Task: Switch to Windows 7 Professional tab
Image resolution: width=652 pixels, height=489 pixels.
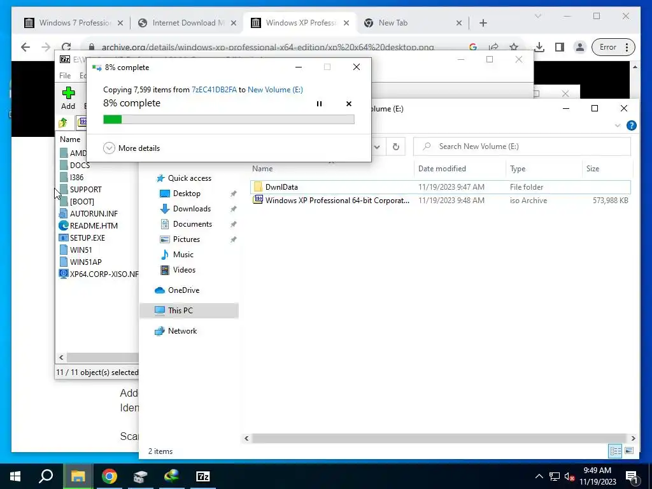Action: [74, 23]
